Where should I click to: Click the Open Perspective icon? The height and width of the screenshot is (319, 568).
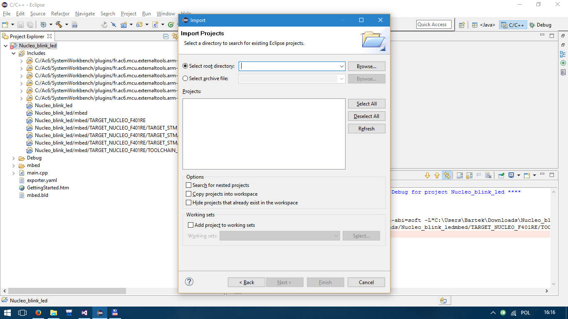pyautogui.click(x=462, y=25)
